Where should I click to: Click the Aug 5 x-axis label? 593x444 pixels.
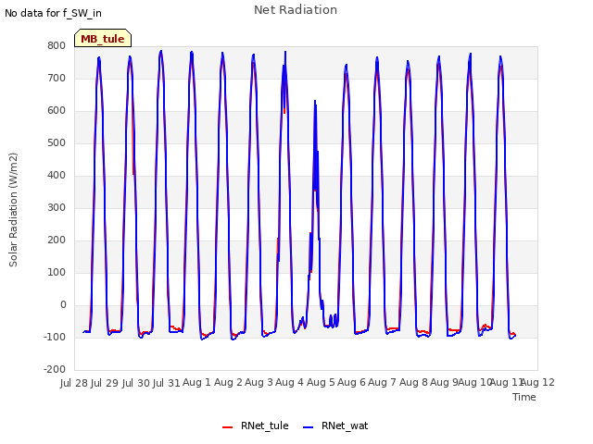[x=321, y=383]
